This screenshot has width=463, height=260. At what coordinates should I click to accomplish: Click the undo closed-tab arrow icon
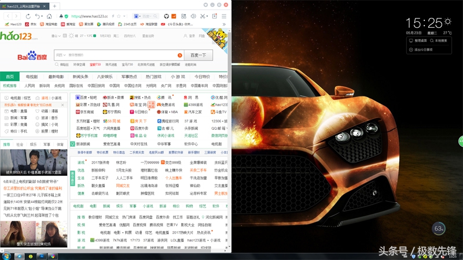[37, 16]
